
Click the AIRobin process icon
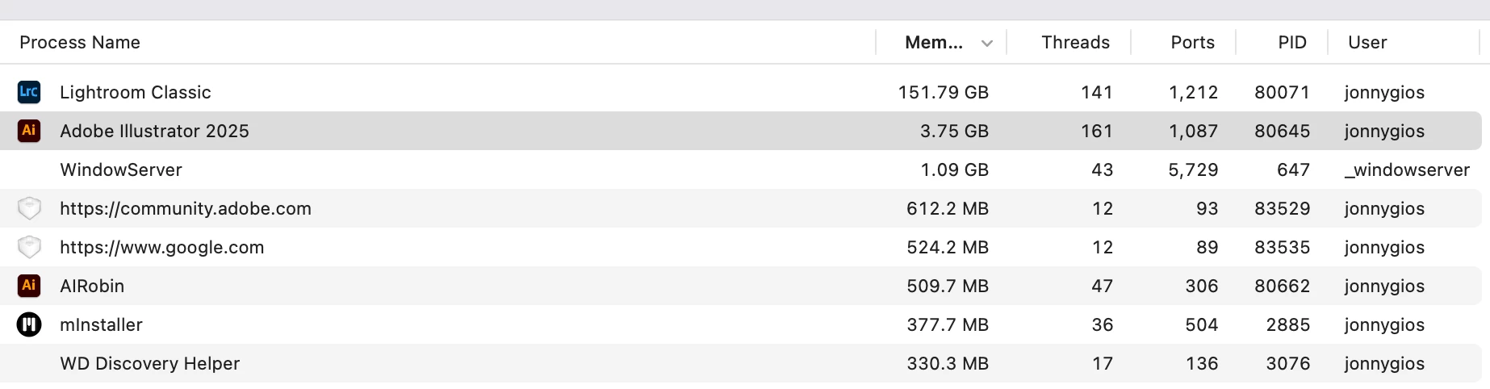pyautogui.click(x=29, y=286)
